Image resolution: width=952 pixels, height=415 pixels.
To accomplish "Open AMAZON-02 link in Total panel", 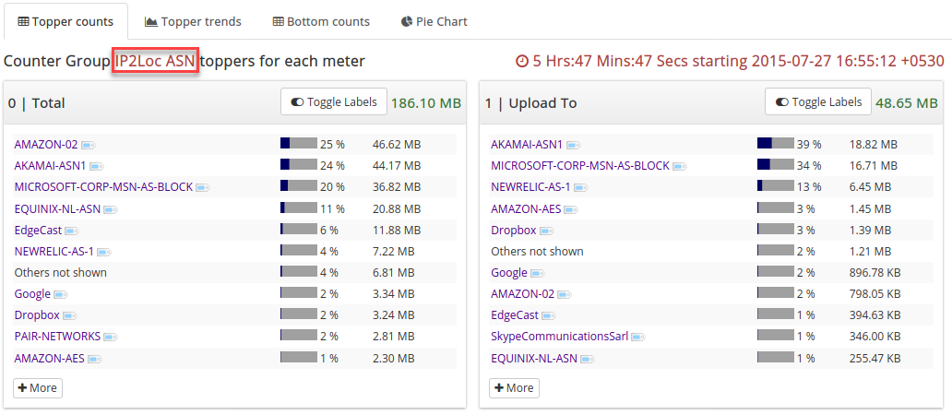I will pyautogui.click(x=46, y=145).
